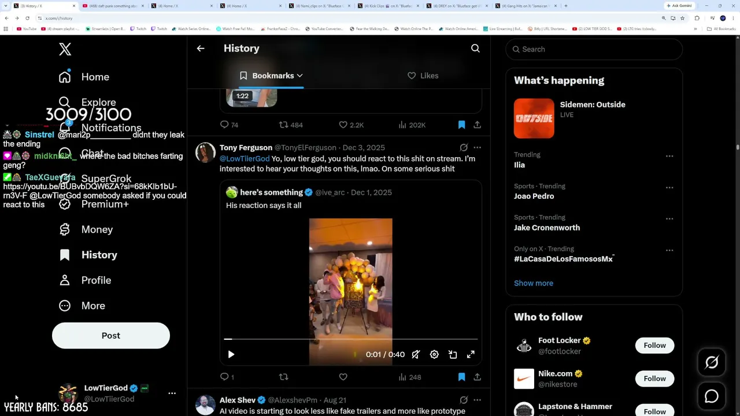Open More options in the sidebar
Screen dimensions: 740x416
[82, 306]
